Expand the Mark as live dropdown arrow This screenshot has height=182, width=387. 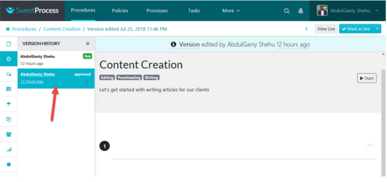(377, 29)
